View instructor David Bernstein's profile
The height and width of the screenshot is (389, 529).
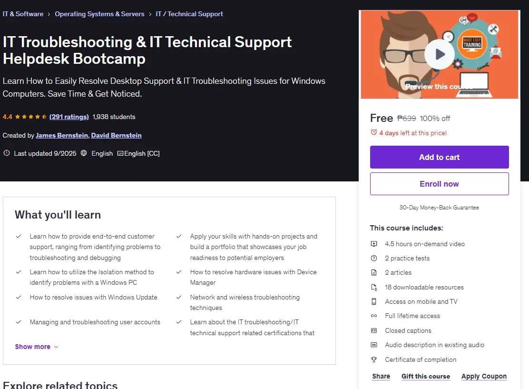click(117, 135)
